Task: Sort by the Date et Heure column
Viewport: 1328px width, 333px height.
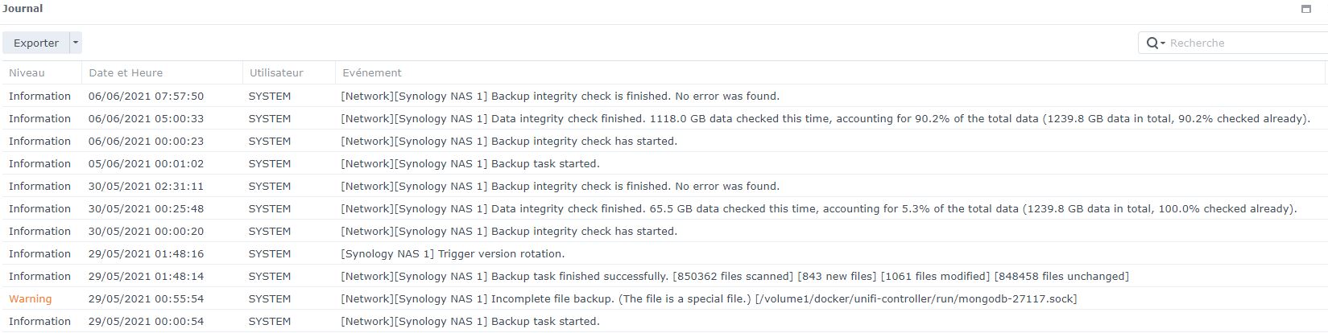Action: coord(126,72)
